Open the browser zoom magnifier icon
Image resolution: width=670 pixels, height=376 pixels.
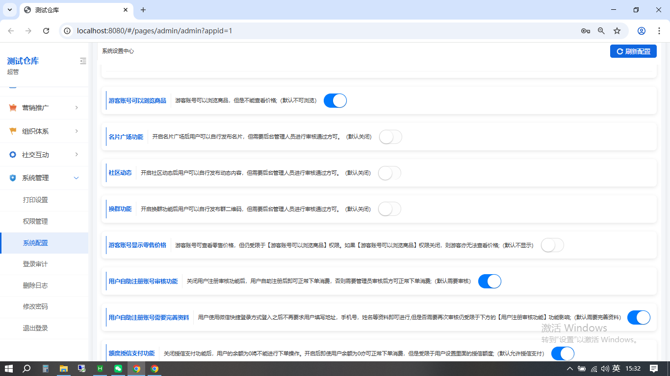pyautogui.click(x=601, y=31)
